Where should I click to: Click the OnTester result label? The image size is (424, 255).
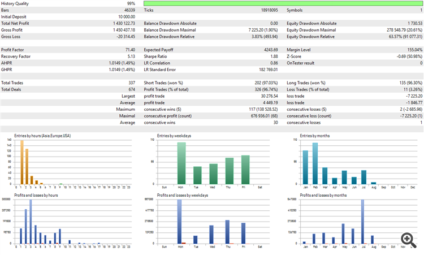pyautogui.click(x=300, y=63)
